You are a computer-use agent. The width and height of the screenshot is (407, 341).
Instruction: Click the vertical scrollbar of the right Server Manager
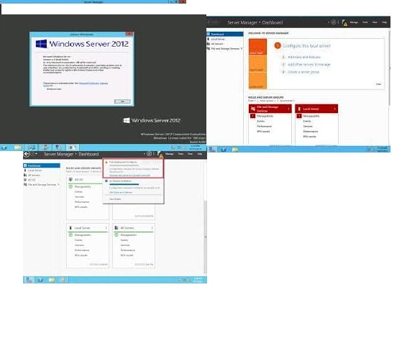[x=389, y=68]
